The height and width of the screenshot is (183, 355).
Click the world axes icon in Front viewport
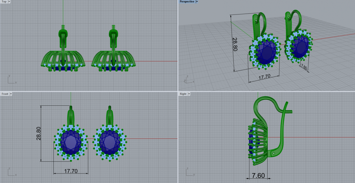pyautogui.click(x=11, y=172)
